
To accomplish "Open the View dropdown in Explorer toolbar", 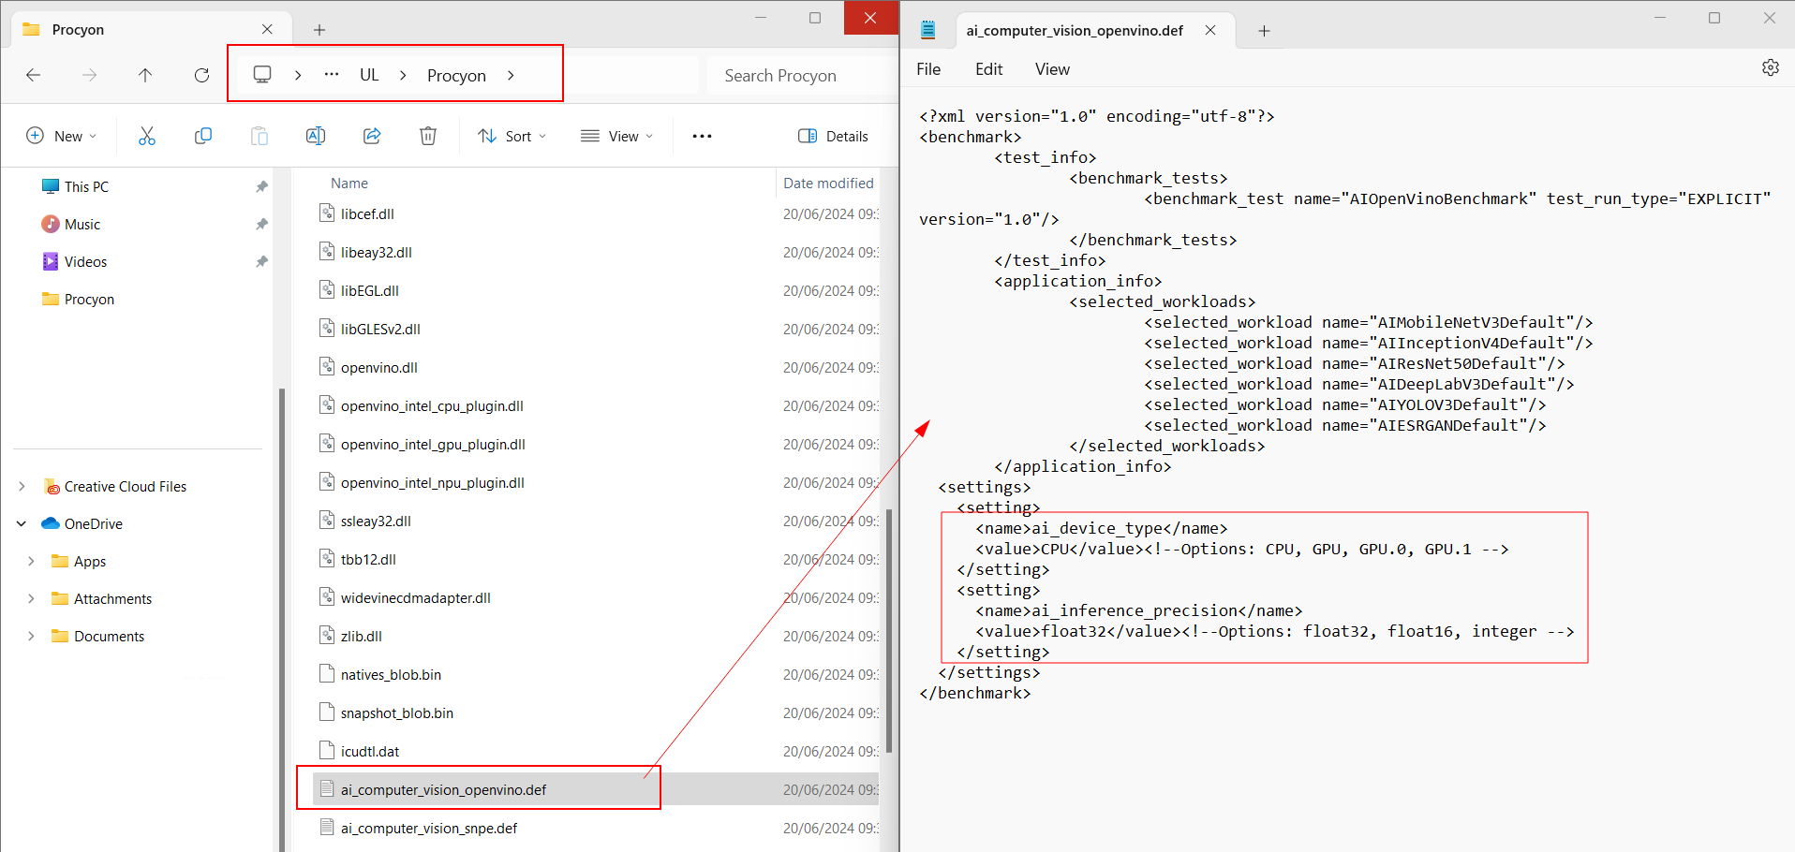I will [616, 136].
